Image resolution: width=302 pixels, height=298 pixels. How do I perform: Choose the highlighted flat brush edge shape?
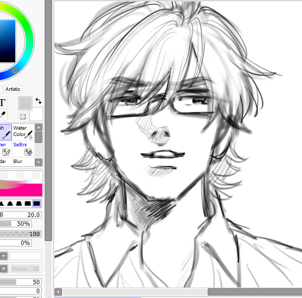click(x=37, y=203)
